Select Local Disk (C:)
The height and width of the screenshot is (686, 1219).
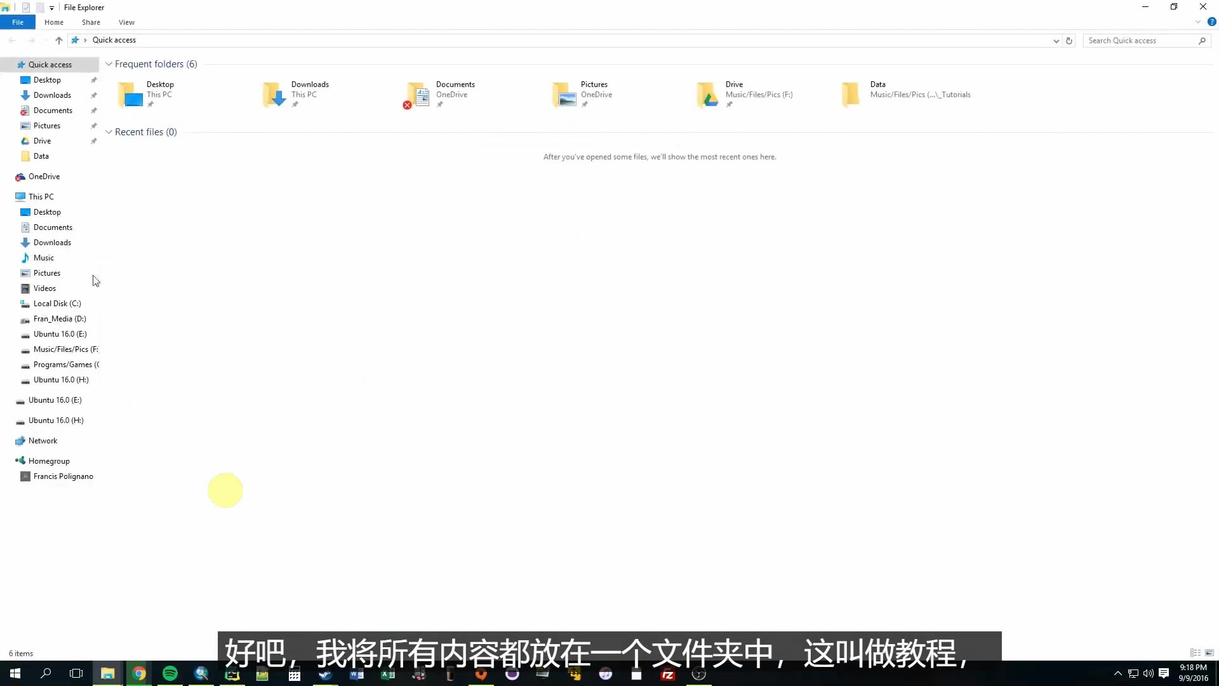(x=57, y=304)
